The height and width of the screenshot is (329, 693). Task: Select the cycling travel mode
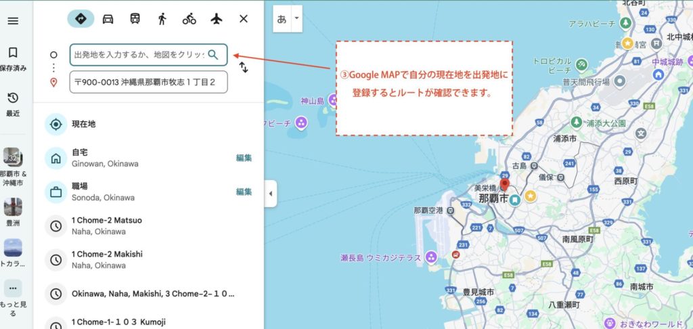[x=189, y=19]
